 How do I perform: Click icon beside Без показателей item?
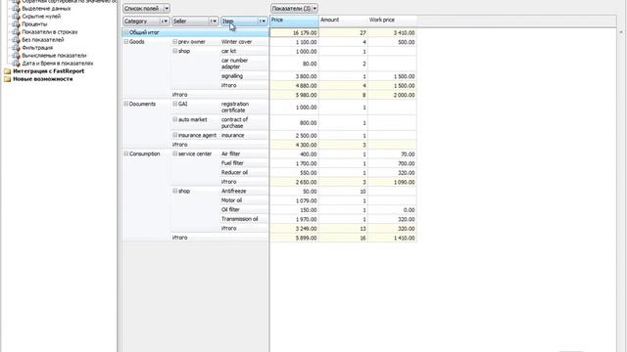point(16,40)
